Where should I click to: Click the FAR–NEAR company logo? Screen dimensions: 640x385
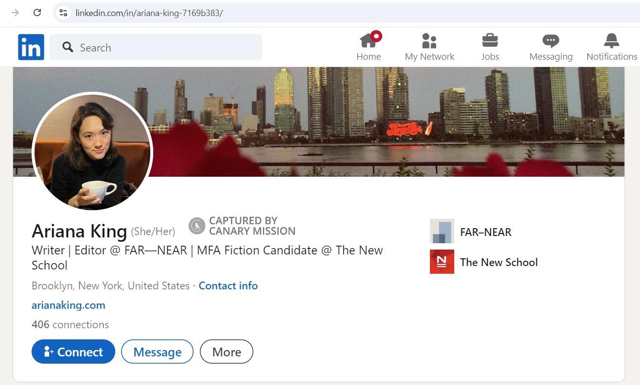pos(442,231)
